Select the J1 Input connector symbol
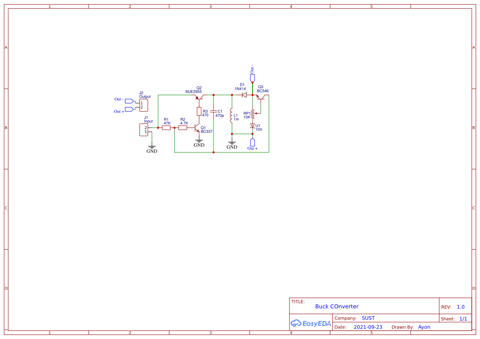 [x=144, y=130]
